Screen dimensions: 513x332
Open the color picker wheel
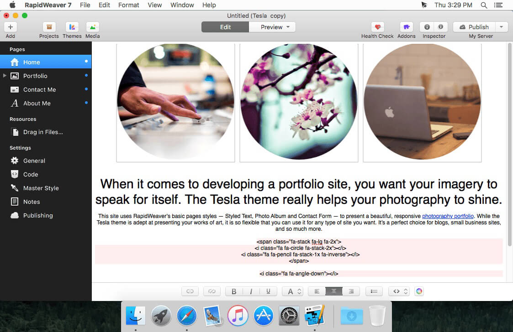coord(419,291)
